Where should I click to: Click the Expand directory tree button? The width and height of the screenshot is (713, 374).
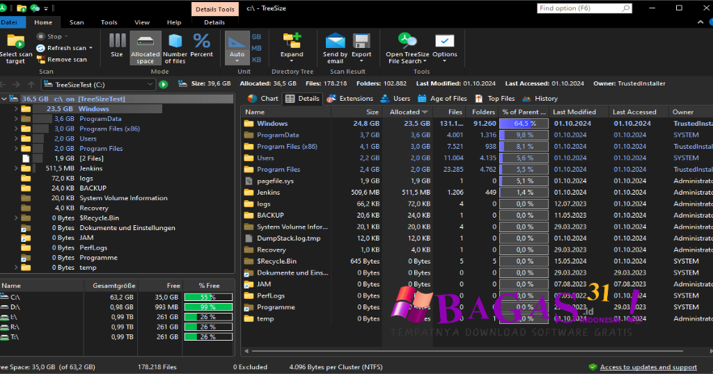[292, 47]
